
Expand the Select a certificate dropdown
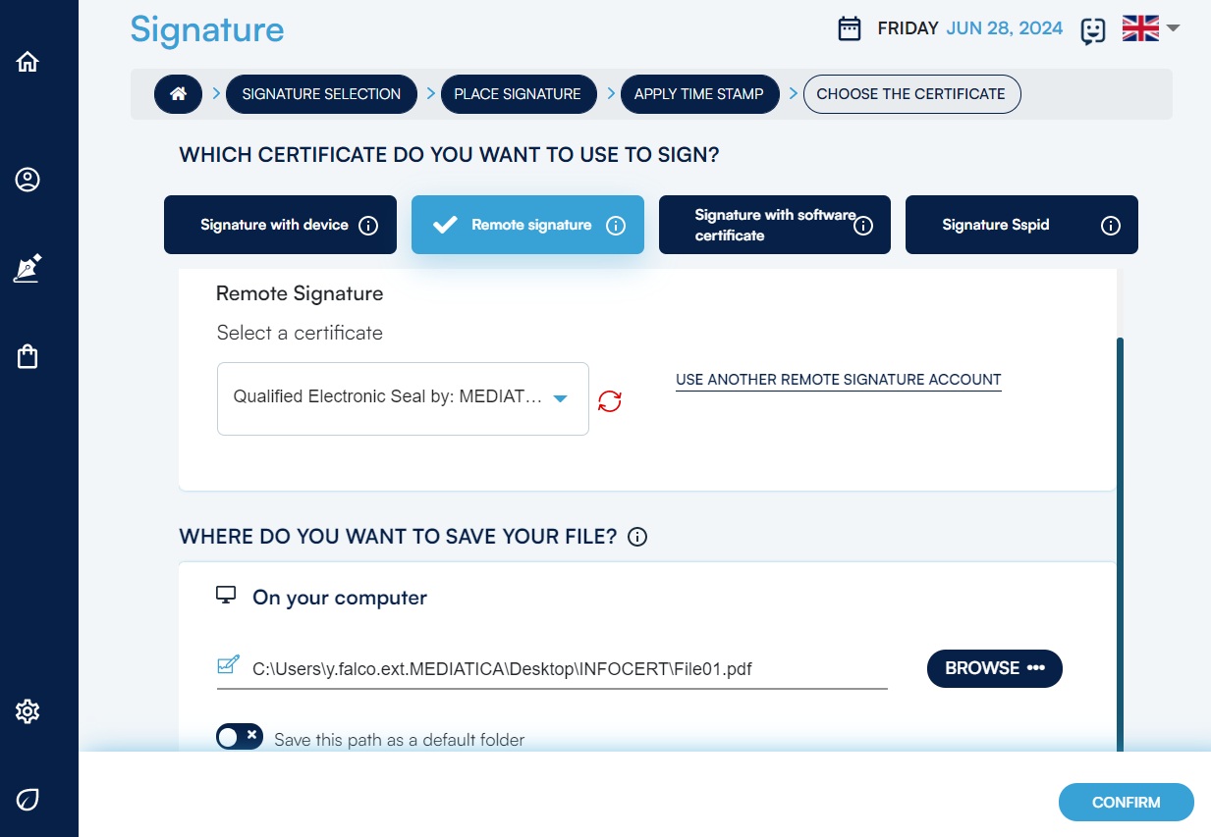pyautogui.click(x=403, y=398)
